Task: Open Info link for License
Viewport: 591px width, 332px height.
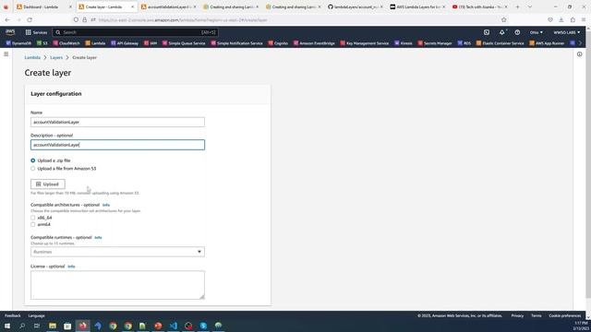Action: (71, 267)
